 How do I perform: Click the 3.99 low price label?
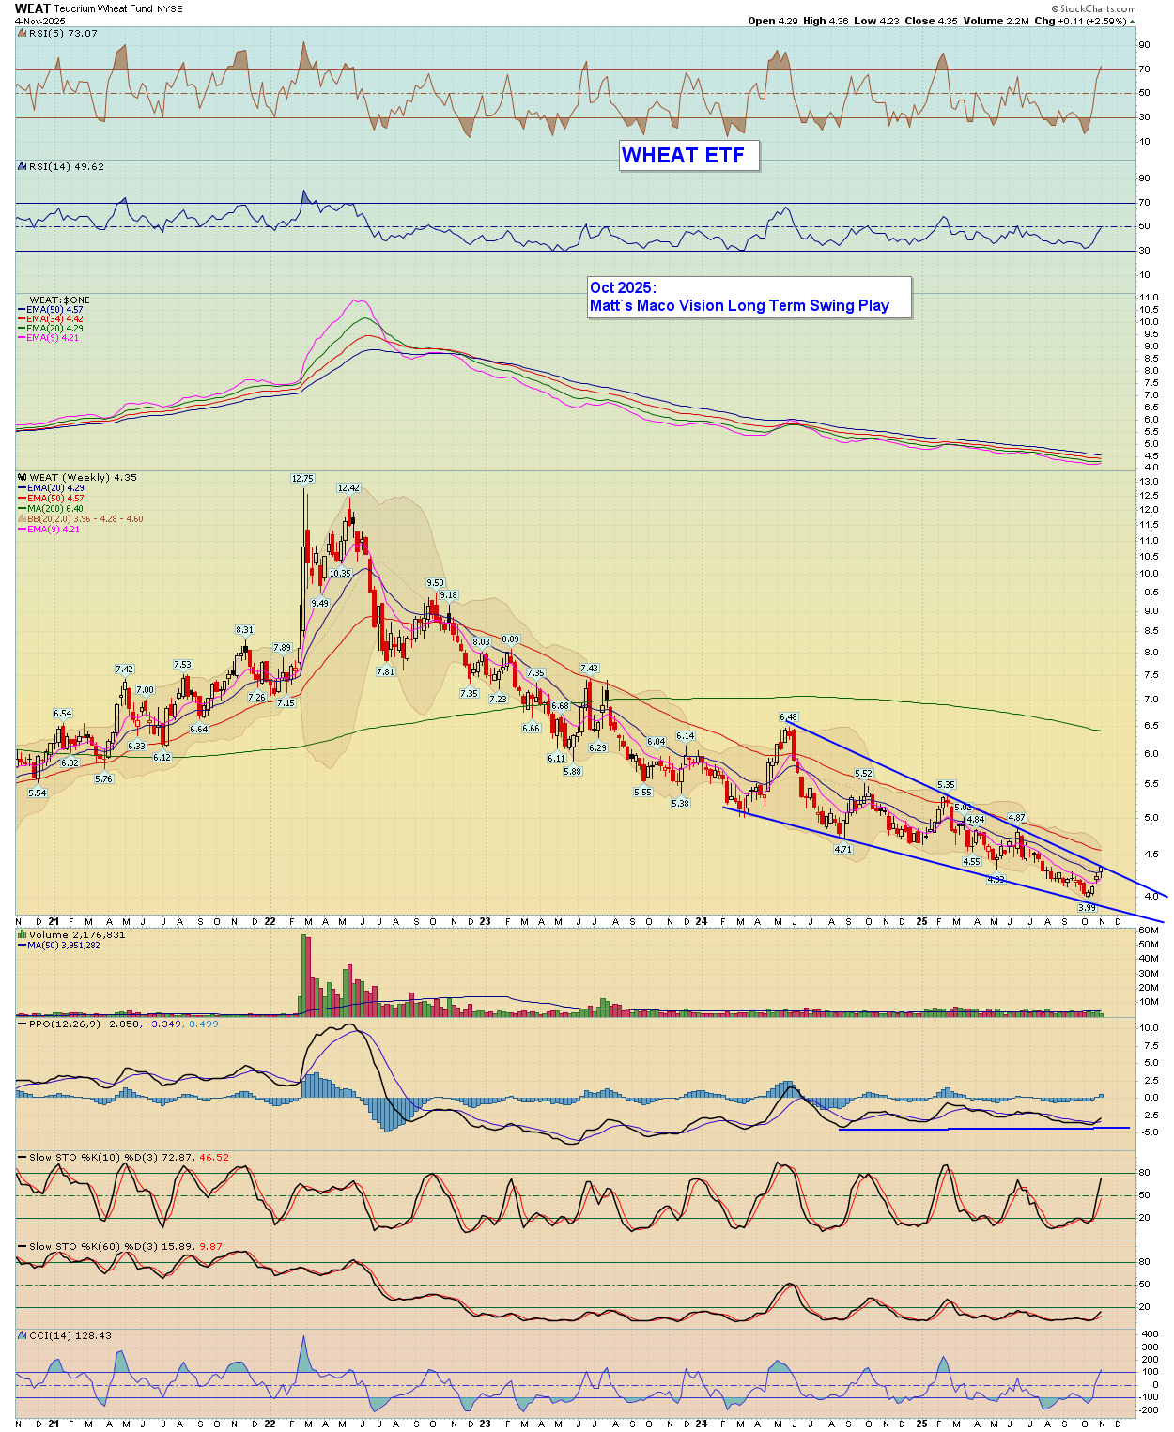pos(1087,908)
